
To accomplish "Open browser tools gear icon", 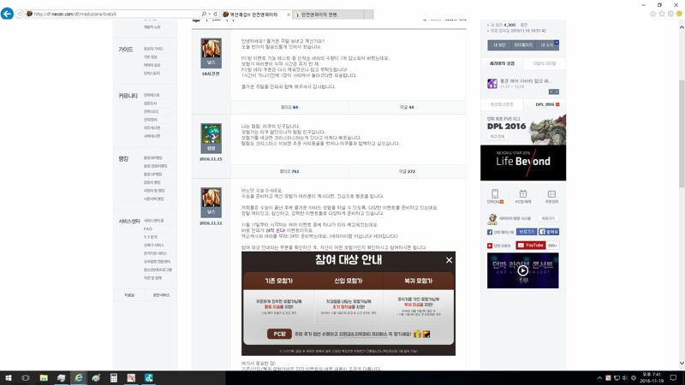I will (670, 14).
